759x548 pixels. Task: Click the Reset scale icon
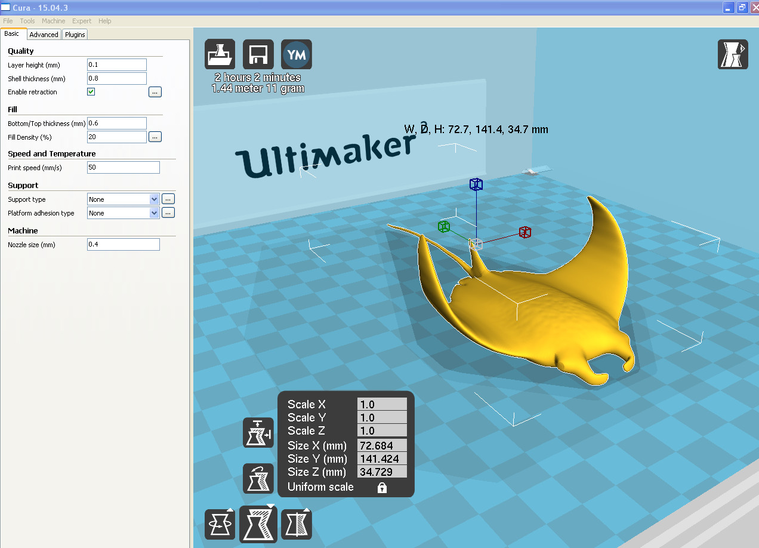[x=258, y=478]
